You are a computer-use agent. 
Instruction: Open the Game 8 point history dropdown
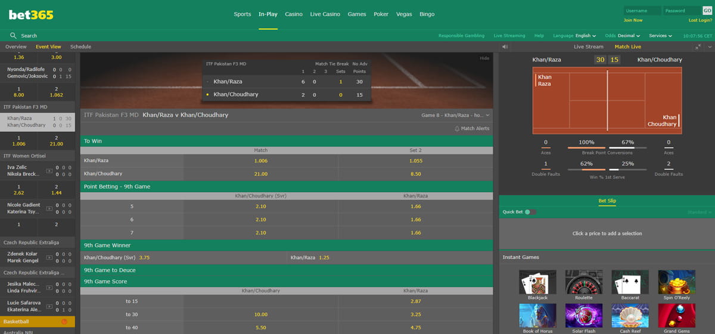[x=456, y=115]
